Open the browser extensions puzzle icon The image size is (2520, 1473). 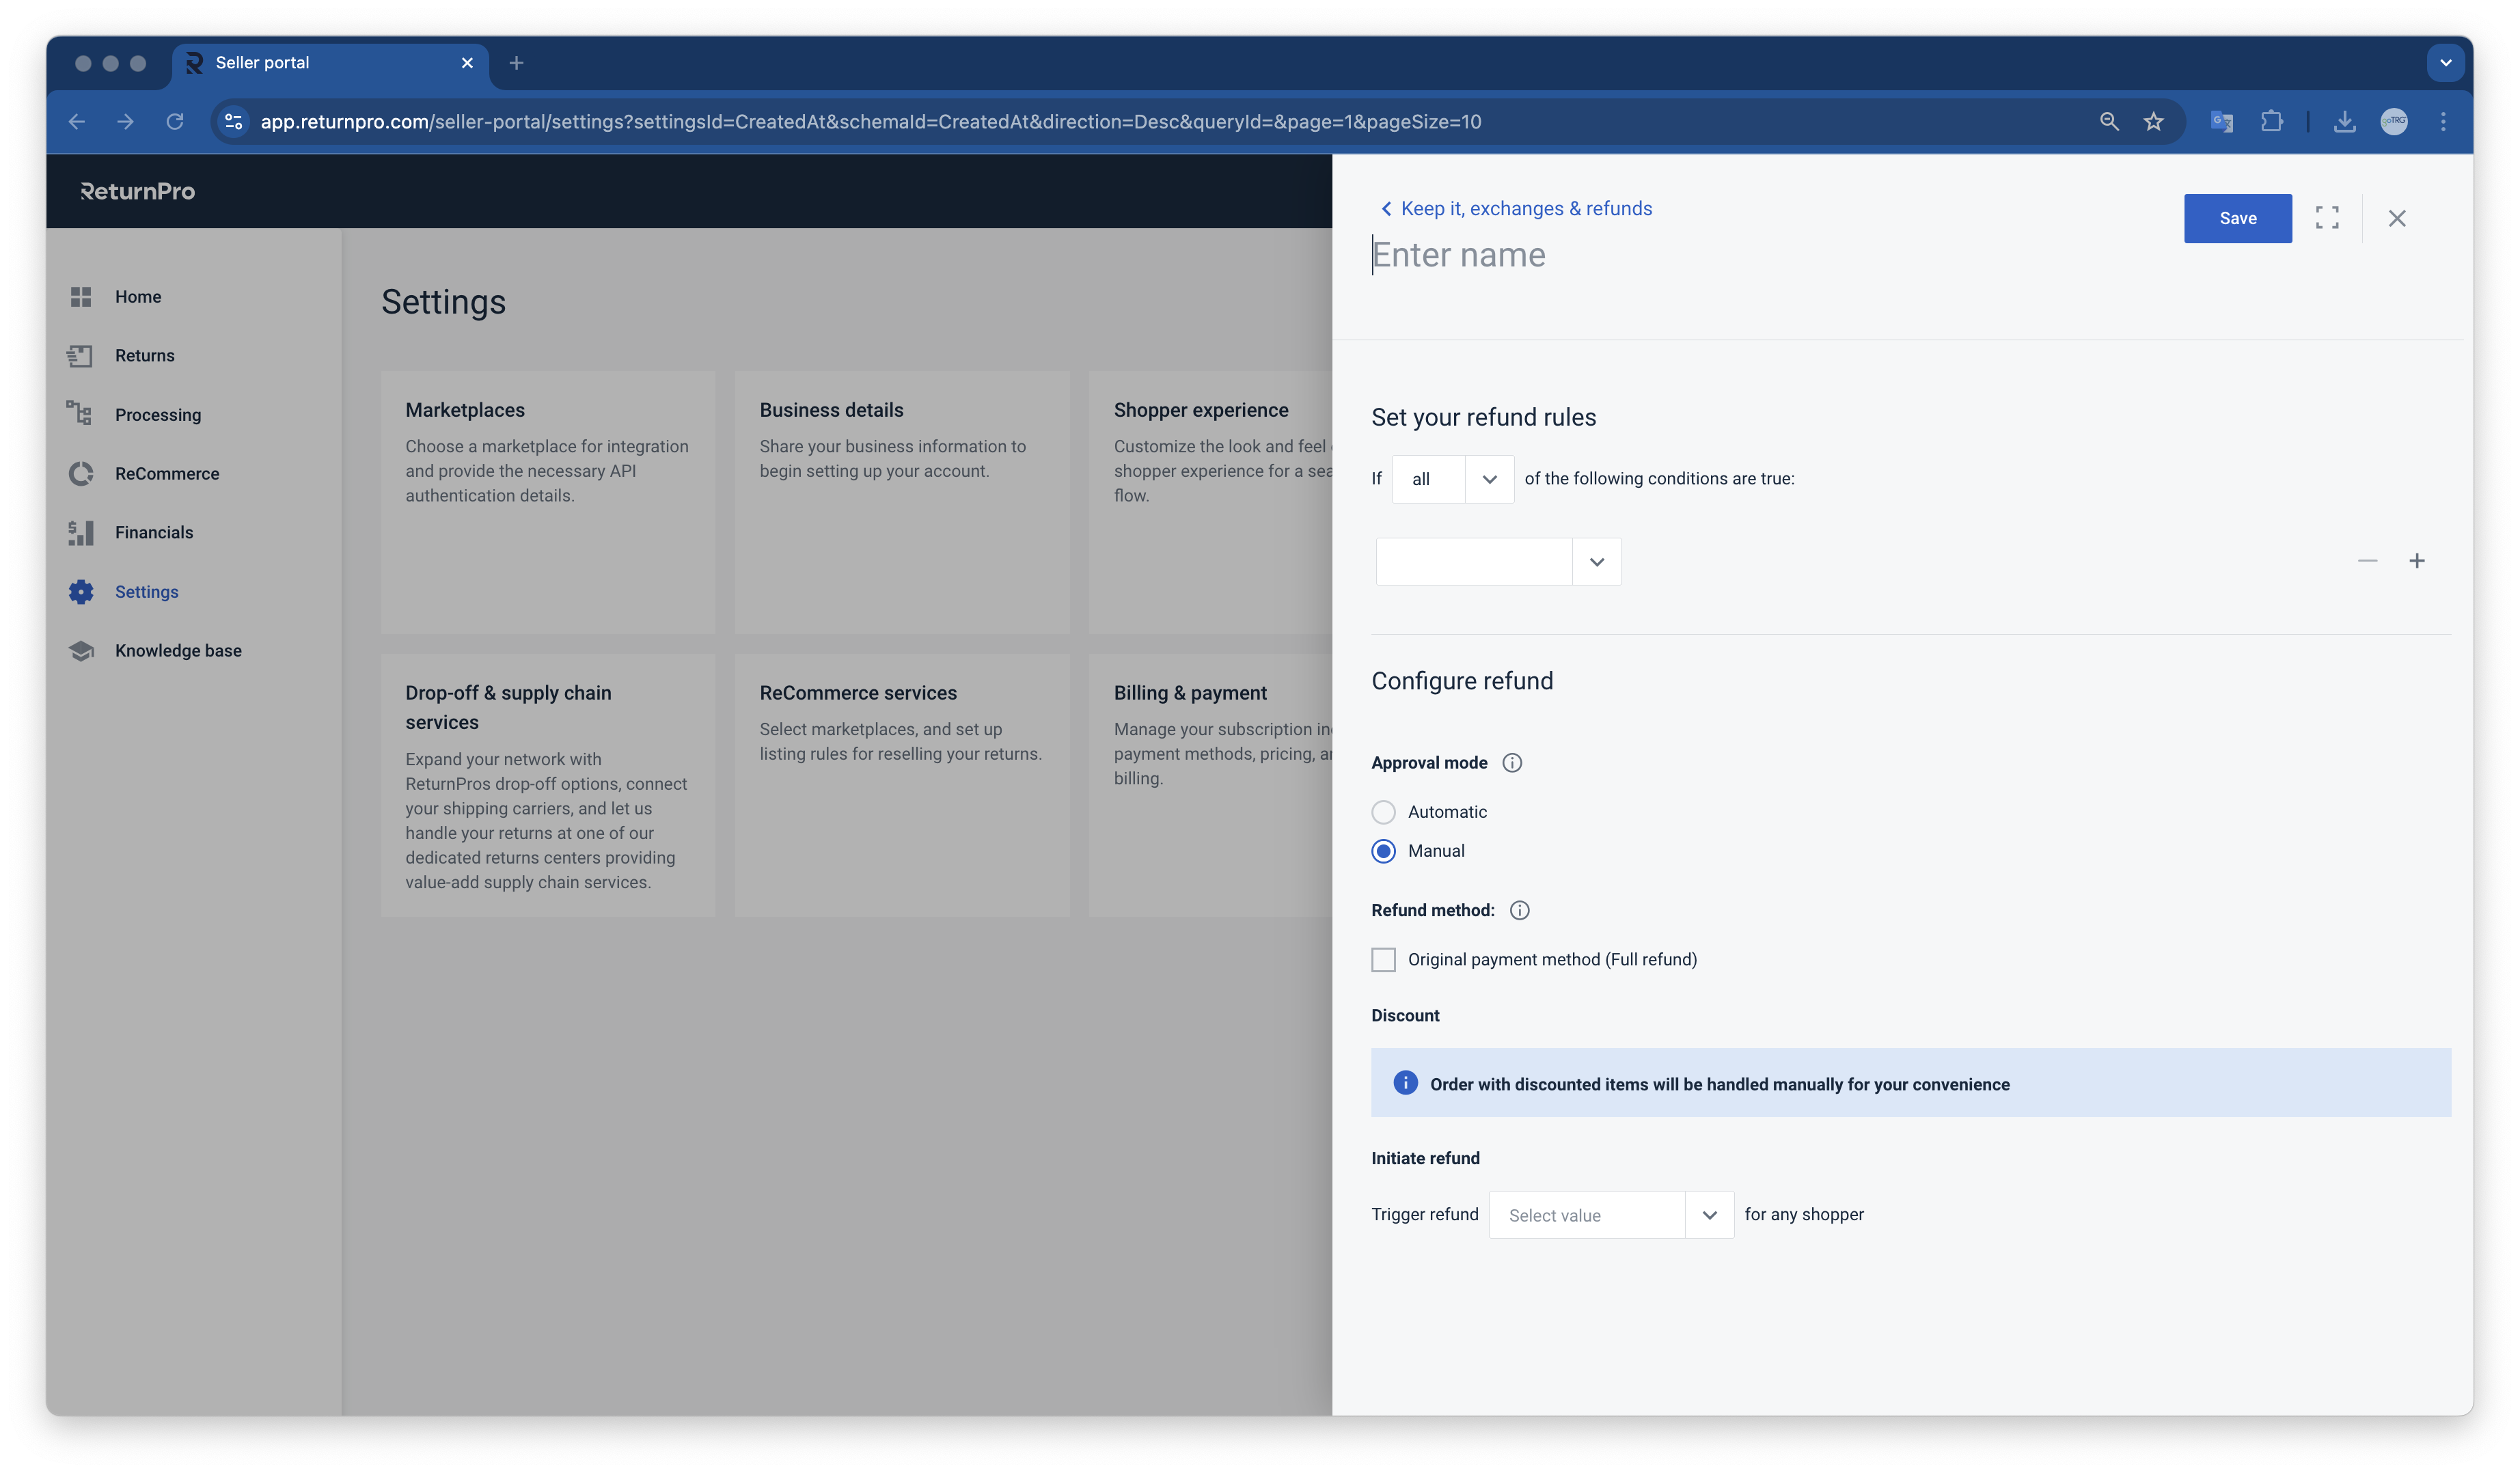click(x=2271, y=122)
